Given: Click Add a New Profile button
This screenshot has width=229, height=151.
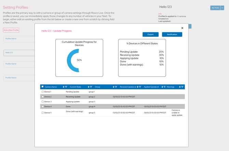Looking at the screenshot, I should (11, 30).
